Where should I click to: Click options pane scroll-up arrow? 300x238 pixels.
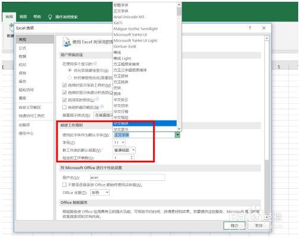click(267, 39)
